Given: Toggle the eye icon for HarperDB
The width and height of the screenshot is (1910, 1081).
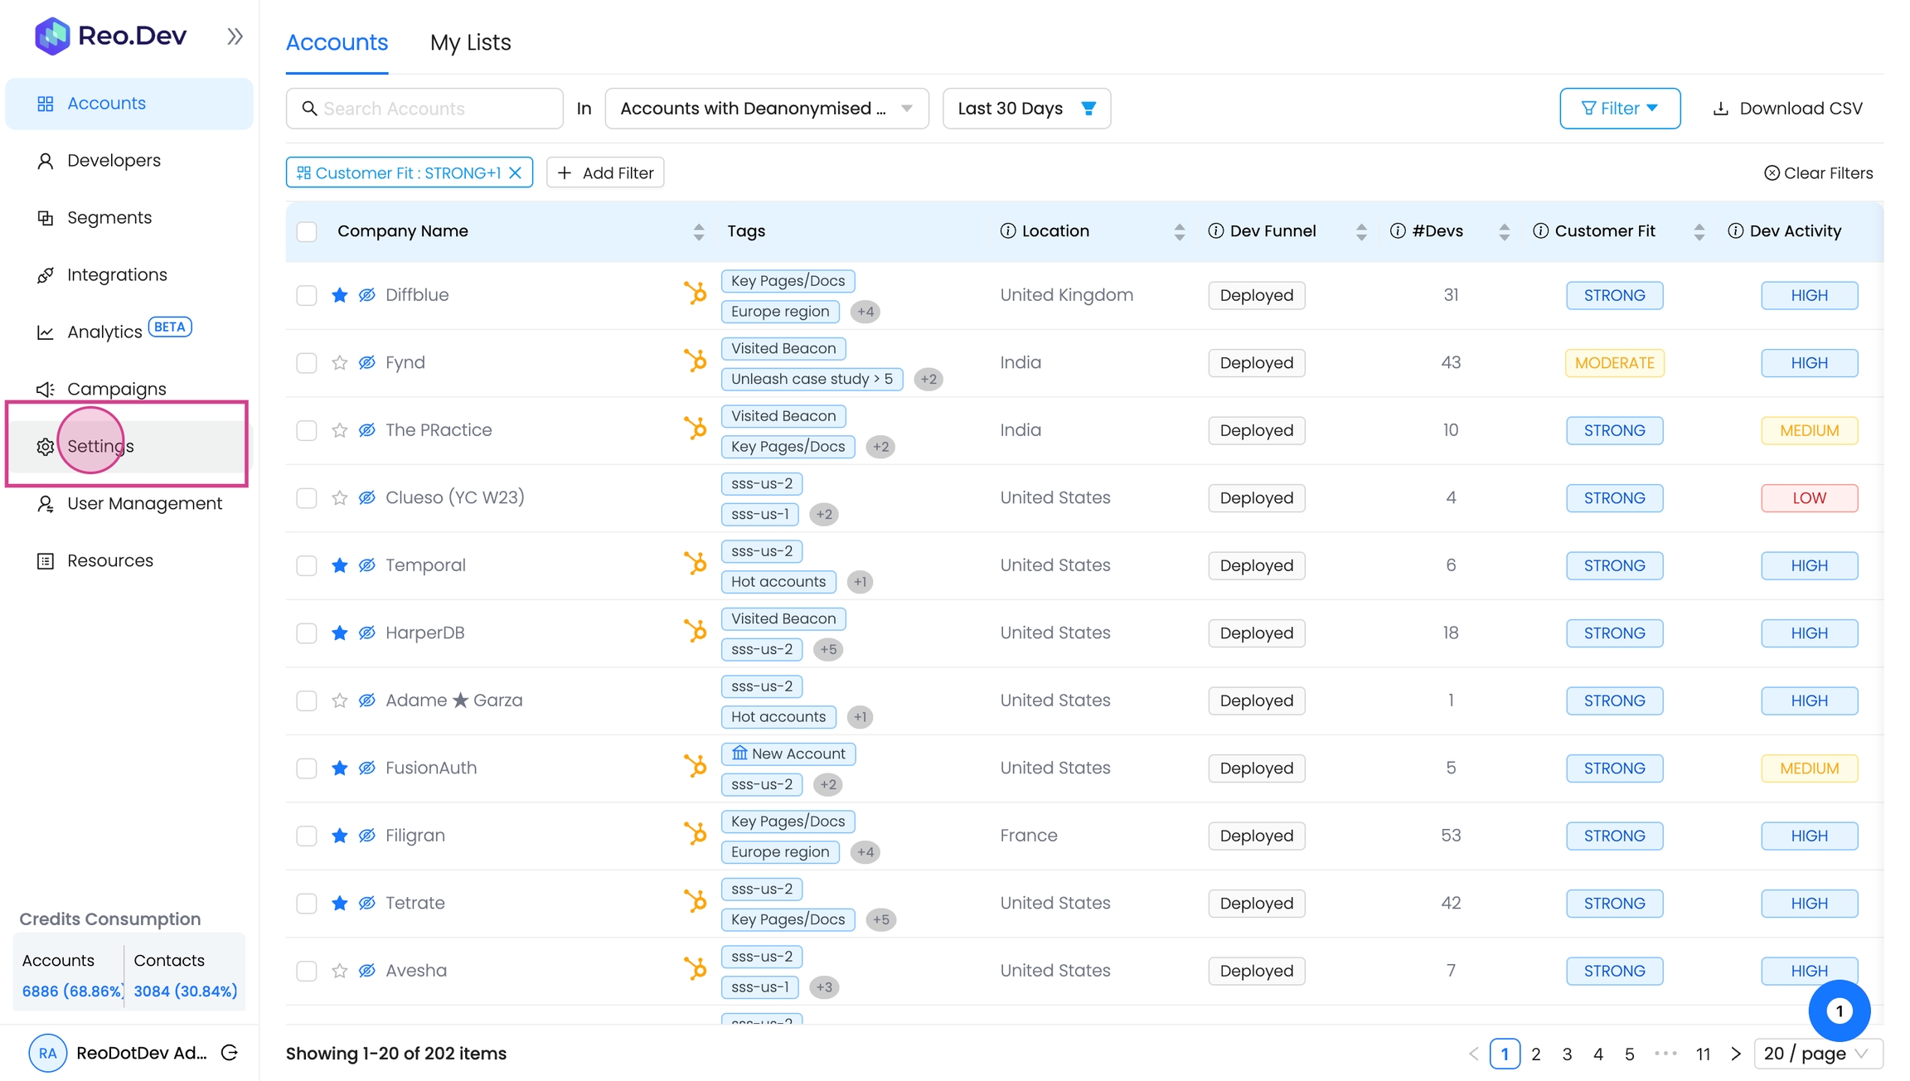Looking at the screenshot, I should click(x=366, y=633).
